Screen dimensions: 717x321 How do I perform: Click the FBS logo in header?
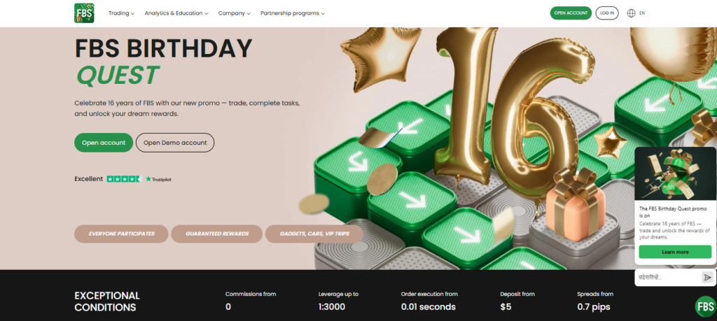click(84, 13)
